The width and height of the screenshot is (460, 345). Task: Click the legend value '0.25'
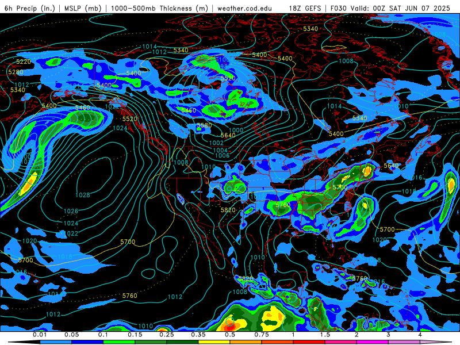[x=167, y=335]
